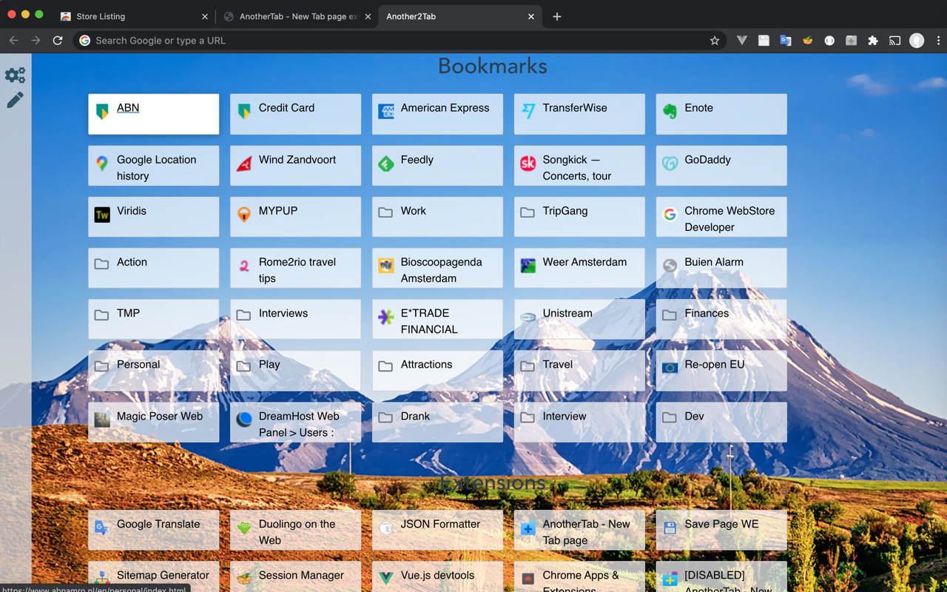The image size is (947, 592).
Task: Open the Google Translate extension icon in toolbar
Action: (x=786, y=41)
